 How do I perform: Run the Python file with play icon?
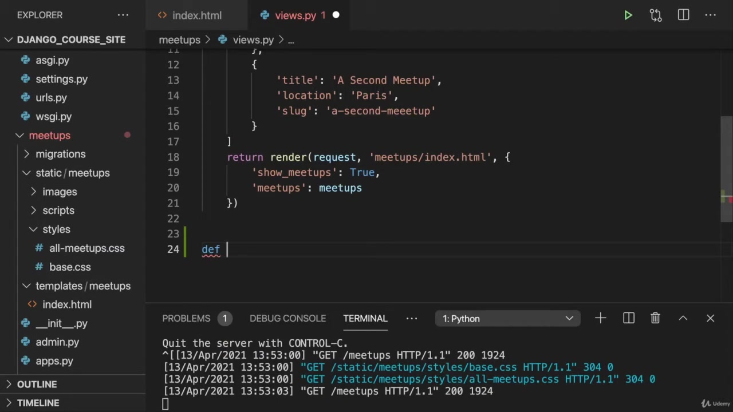coord(628,15)
